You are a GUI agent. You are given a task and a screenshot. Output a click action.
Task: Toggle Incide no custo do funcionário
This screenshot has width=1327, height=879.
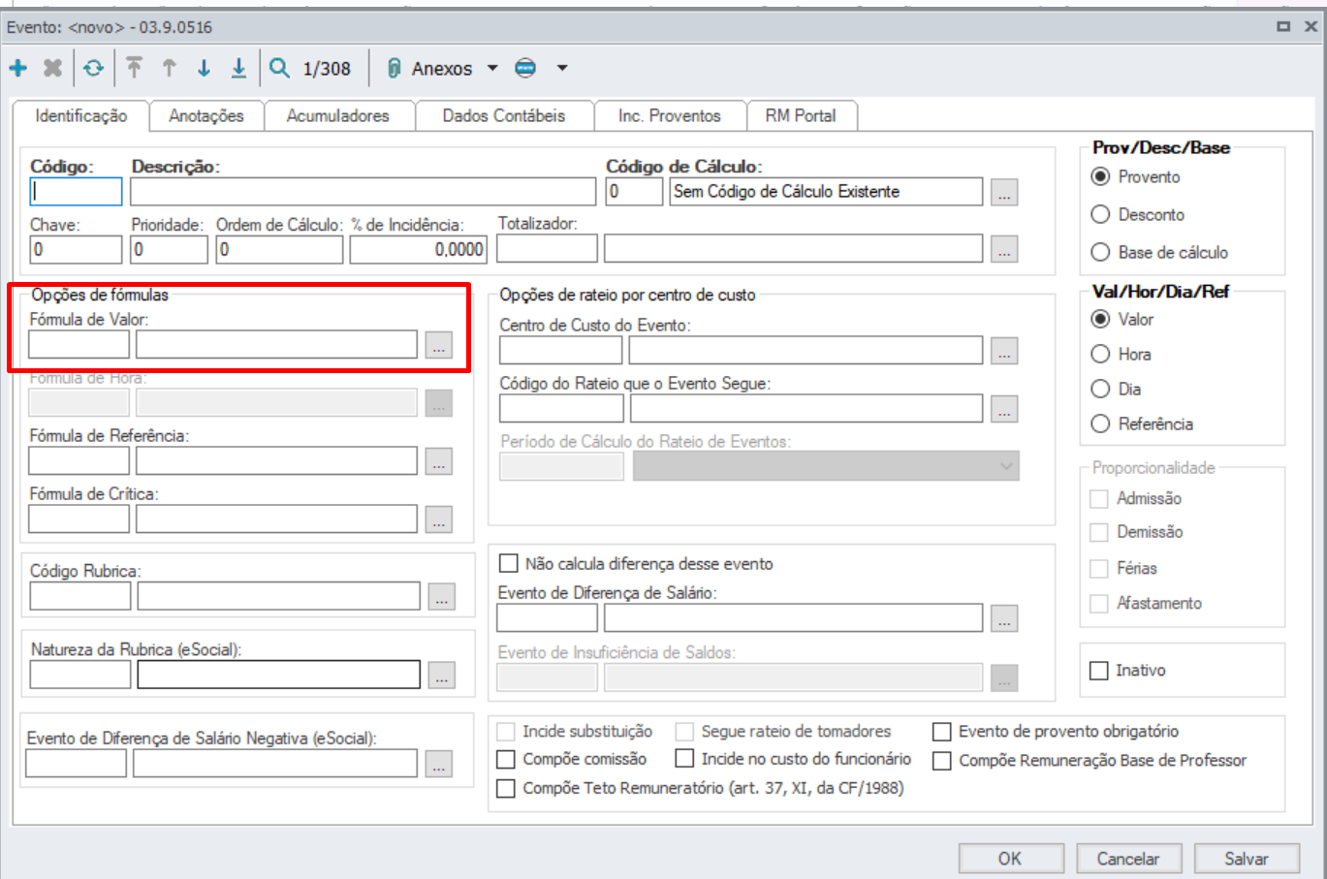(x=684, y=758)
